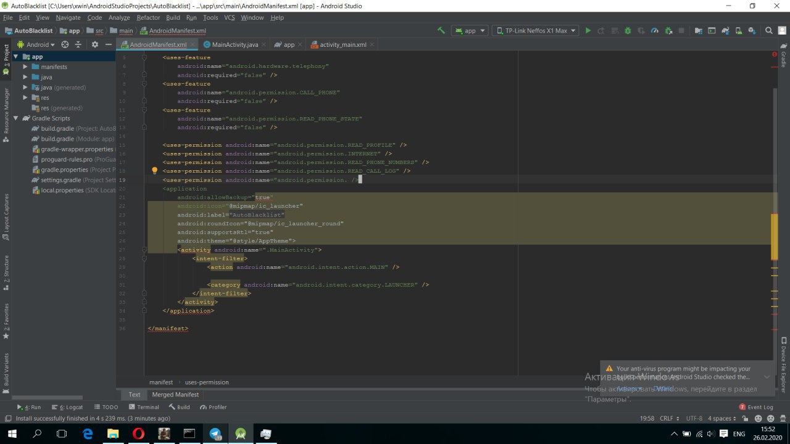Switch to the app gradle editor tab
Screen dimensions: 790x444
tap(289, 44)
